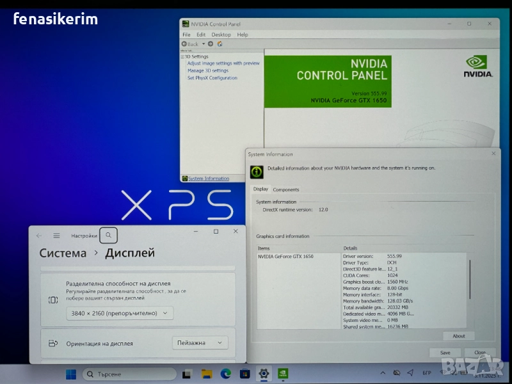
Task: Click the Търсене taskbar search box
Action: pos(130,374)
